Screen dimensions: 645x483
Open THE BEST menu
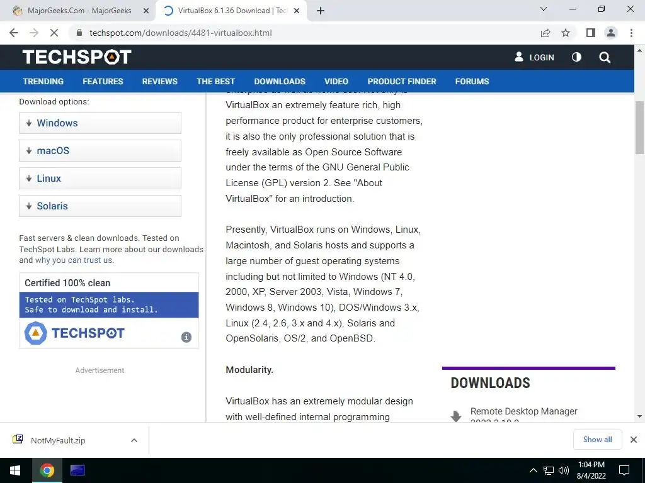(215, 81)
